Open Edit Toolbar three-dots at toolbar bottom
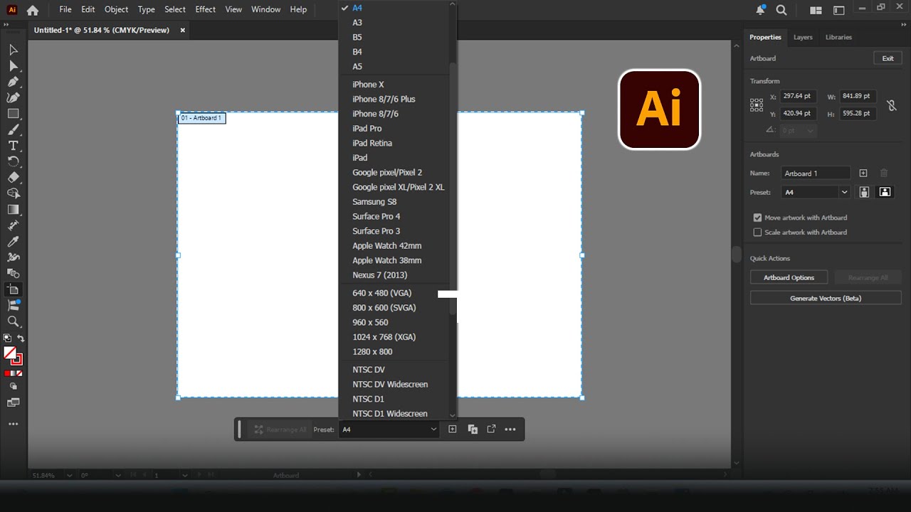 13,424
